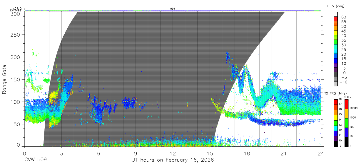Pick the gold swatch in NOISE color bar
Image resolution: width=361 pixels, height=166 pixels.
click(346, 114)
